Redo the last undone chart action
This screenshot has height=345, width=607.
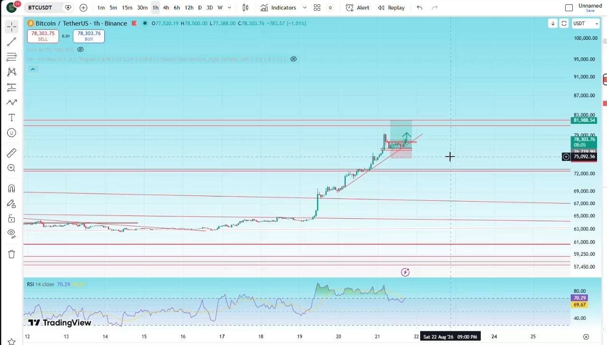click(x=434, y=8)
